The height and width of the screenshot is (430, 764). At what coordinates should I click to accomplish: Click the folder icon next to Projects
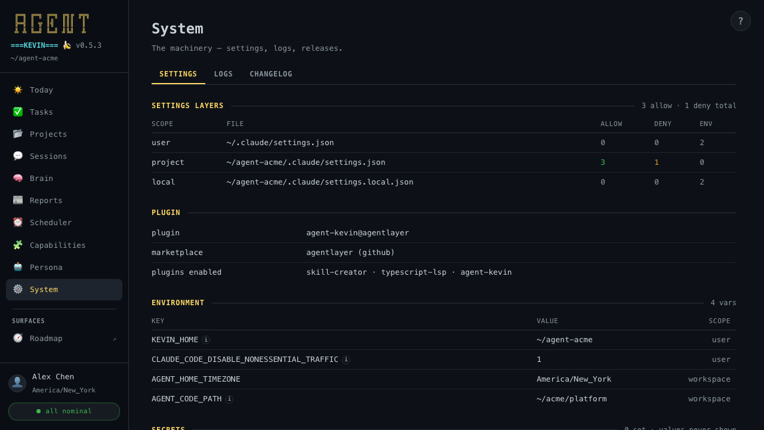coord(18,134)
